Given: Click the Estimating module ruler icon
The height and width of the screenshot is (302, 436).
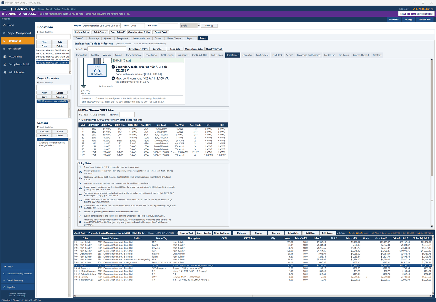Looking at the screenshot, I should tap(5, 41).
